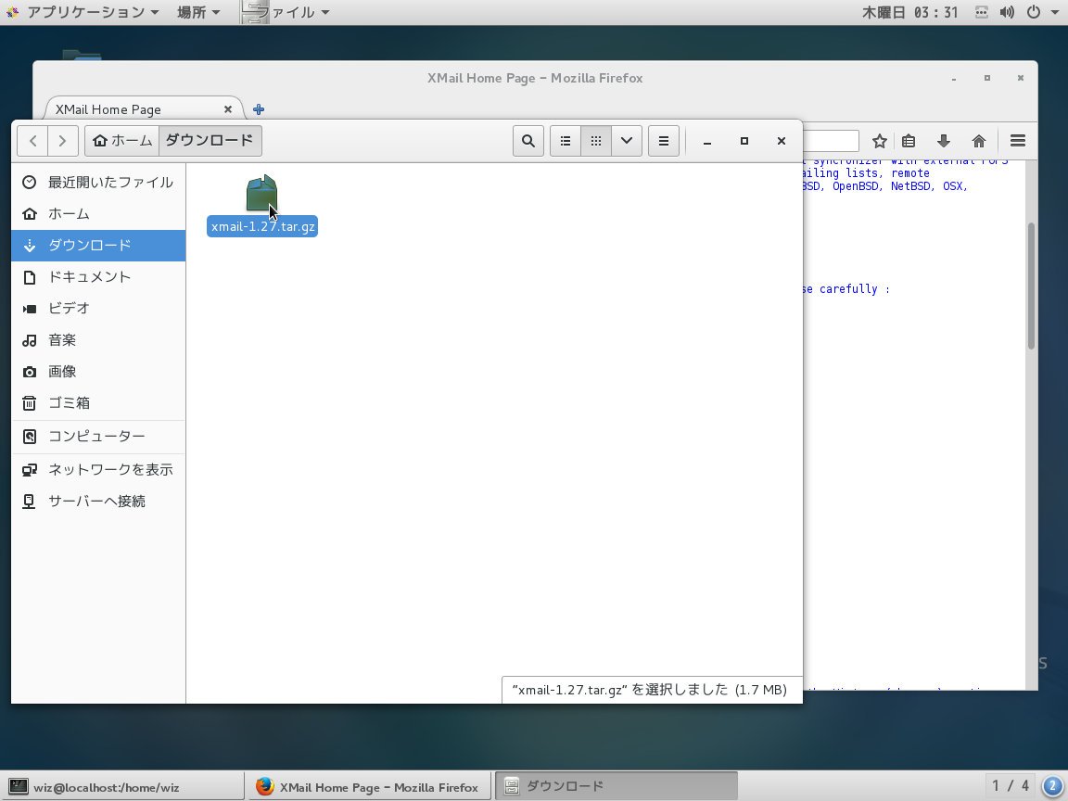Open 最近開いたファイル in the sidebar

[x=98, y=183]
